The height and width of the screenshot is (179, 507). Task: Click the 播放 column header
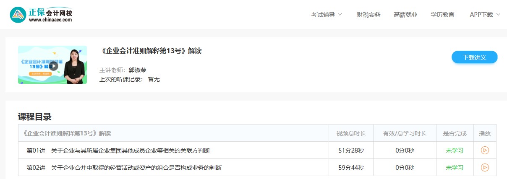pos(485,133)
